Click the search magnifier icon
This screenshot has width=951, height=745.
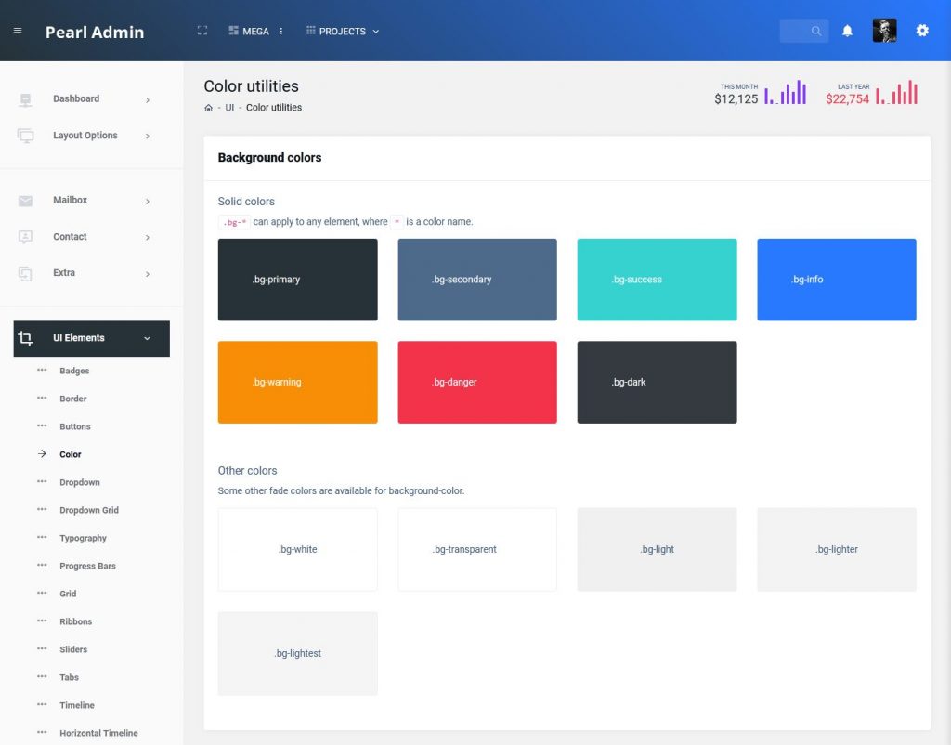[x=816, y=31]
